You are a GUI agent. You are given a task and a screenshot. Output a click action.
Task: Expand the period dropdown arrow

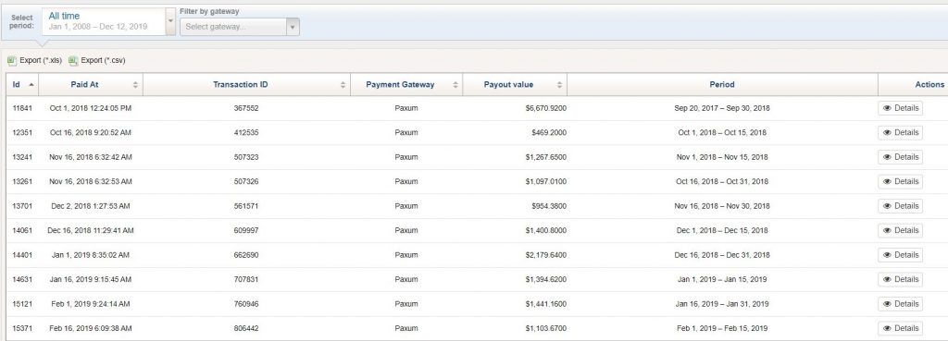pos(170,21)
